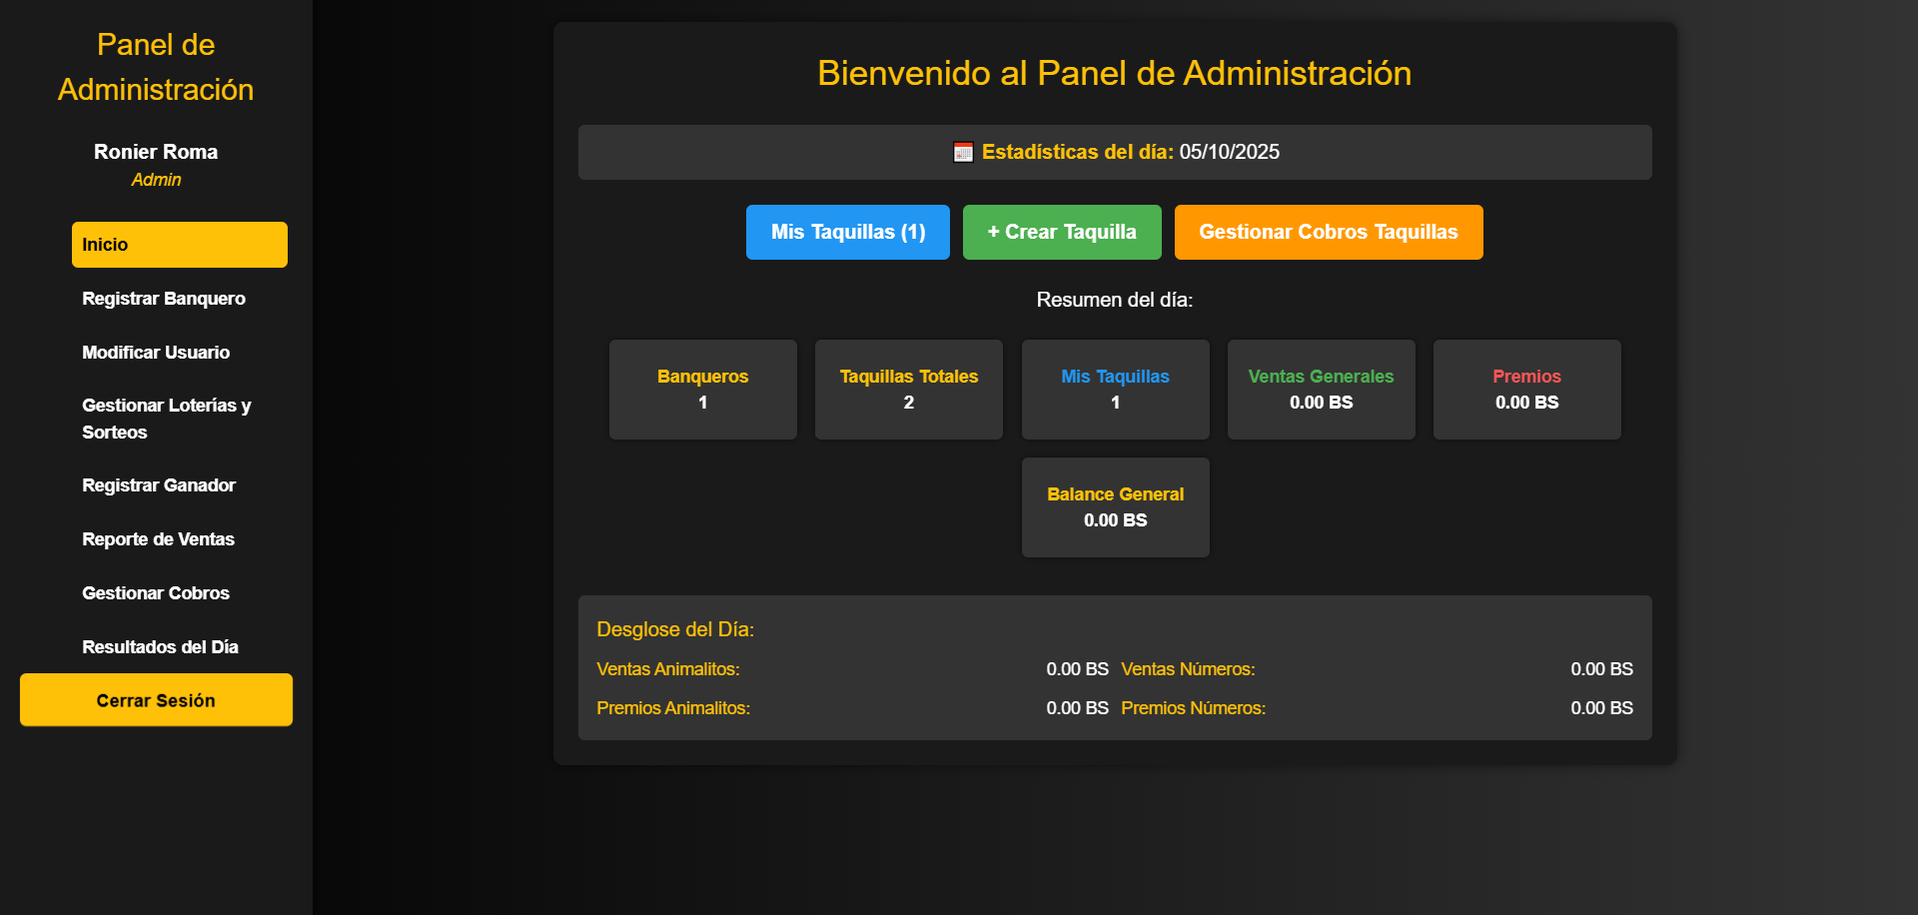Select Gestionar Cobros in the sidebar

pyautogui.click(x=156, y=593)
